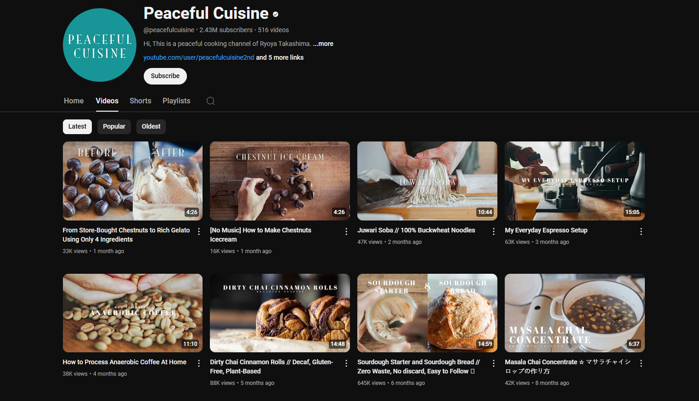Screen dimensions: 699x401
Task: Click the 'My Everyday Espresso Setup' title text
Action: (546, 230)
